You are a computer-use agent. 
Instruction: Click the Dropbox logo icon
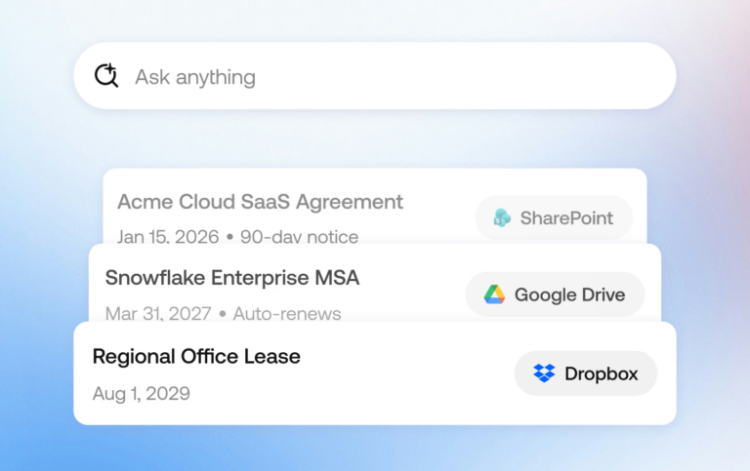point(544,373)
